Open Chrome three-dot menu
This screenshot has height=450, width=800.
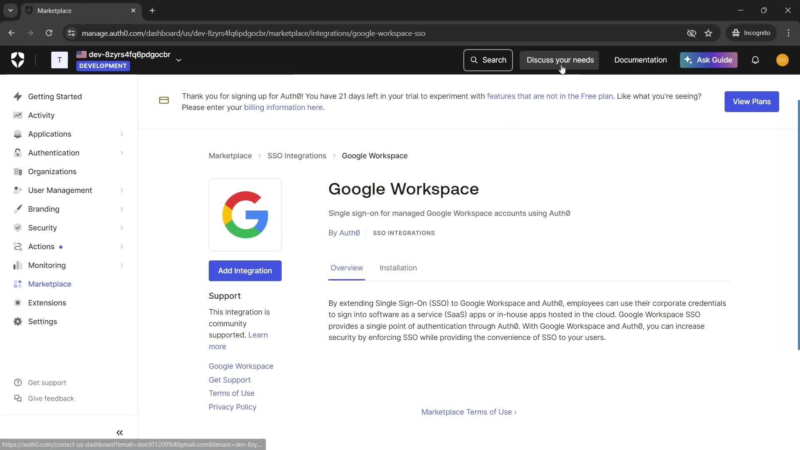click(x=788, y=33)
